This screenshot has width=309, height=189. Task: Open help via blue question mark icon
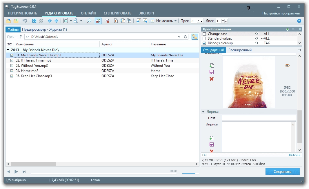(x=299, y=21)
